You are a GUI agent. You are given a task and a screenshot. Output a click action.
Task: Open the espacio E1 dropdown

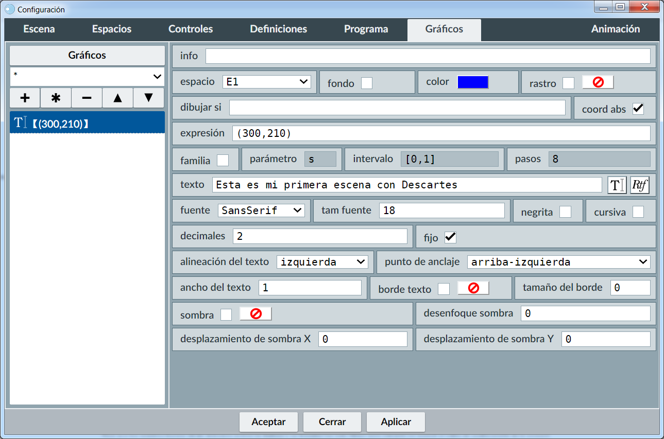click(267, 82)
